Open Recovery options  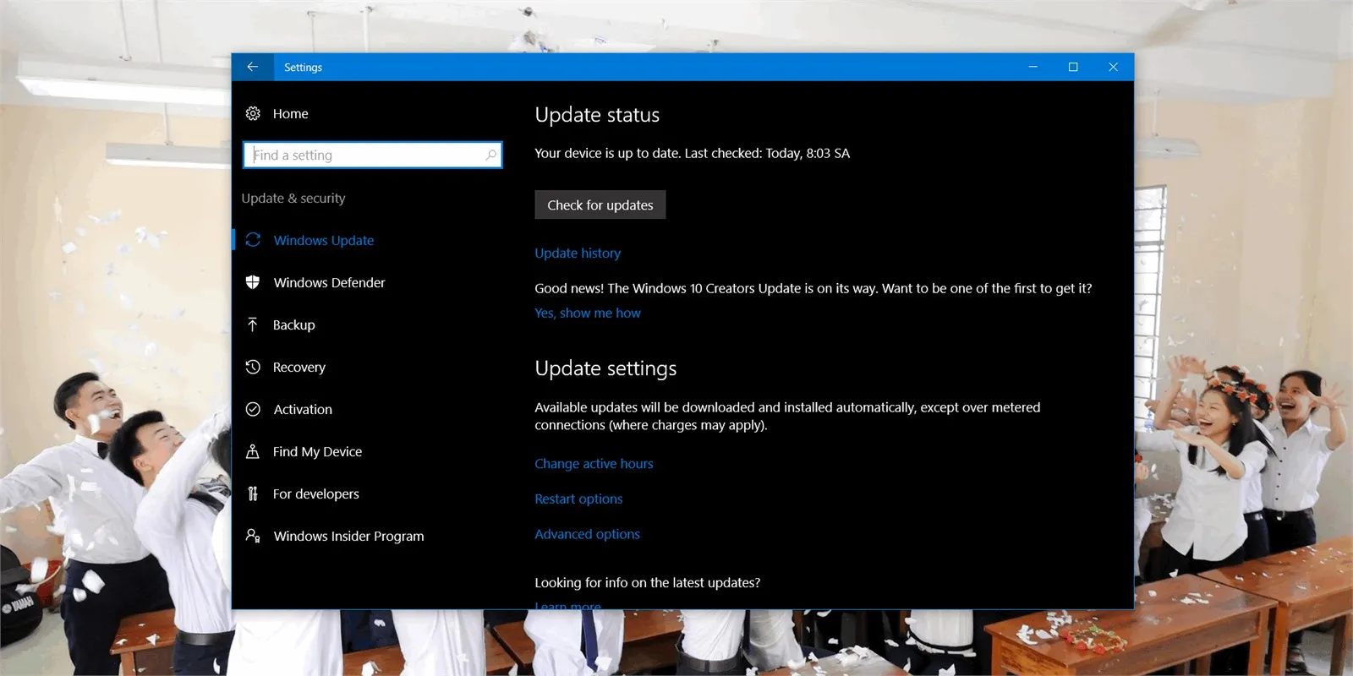(299, 367)
